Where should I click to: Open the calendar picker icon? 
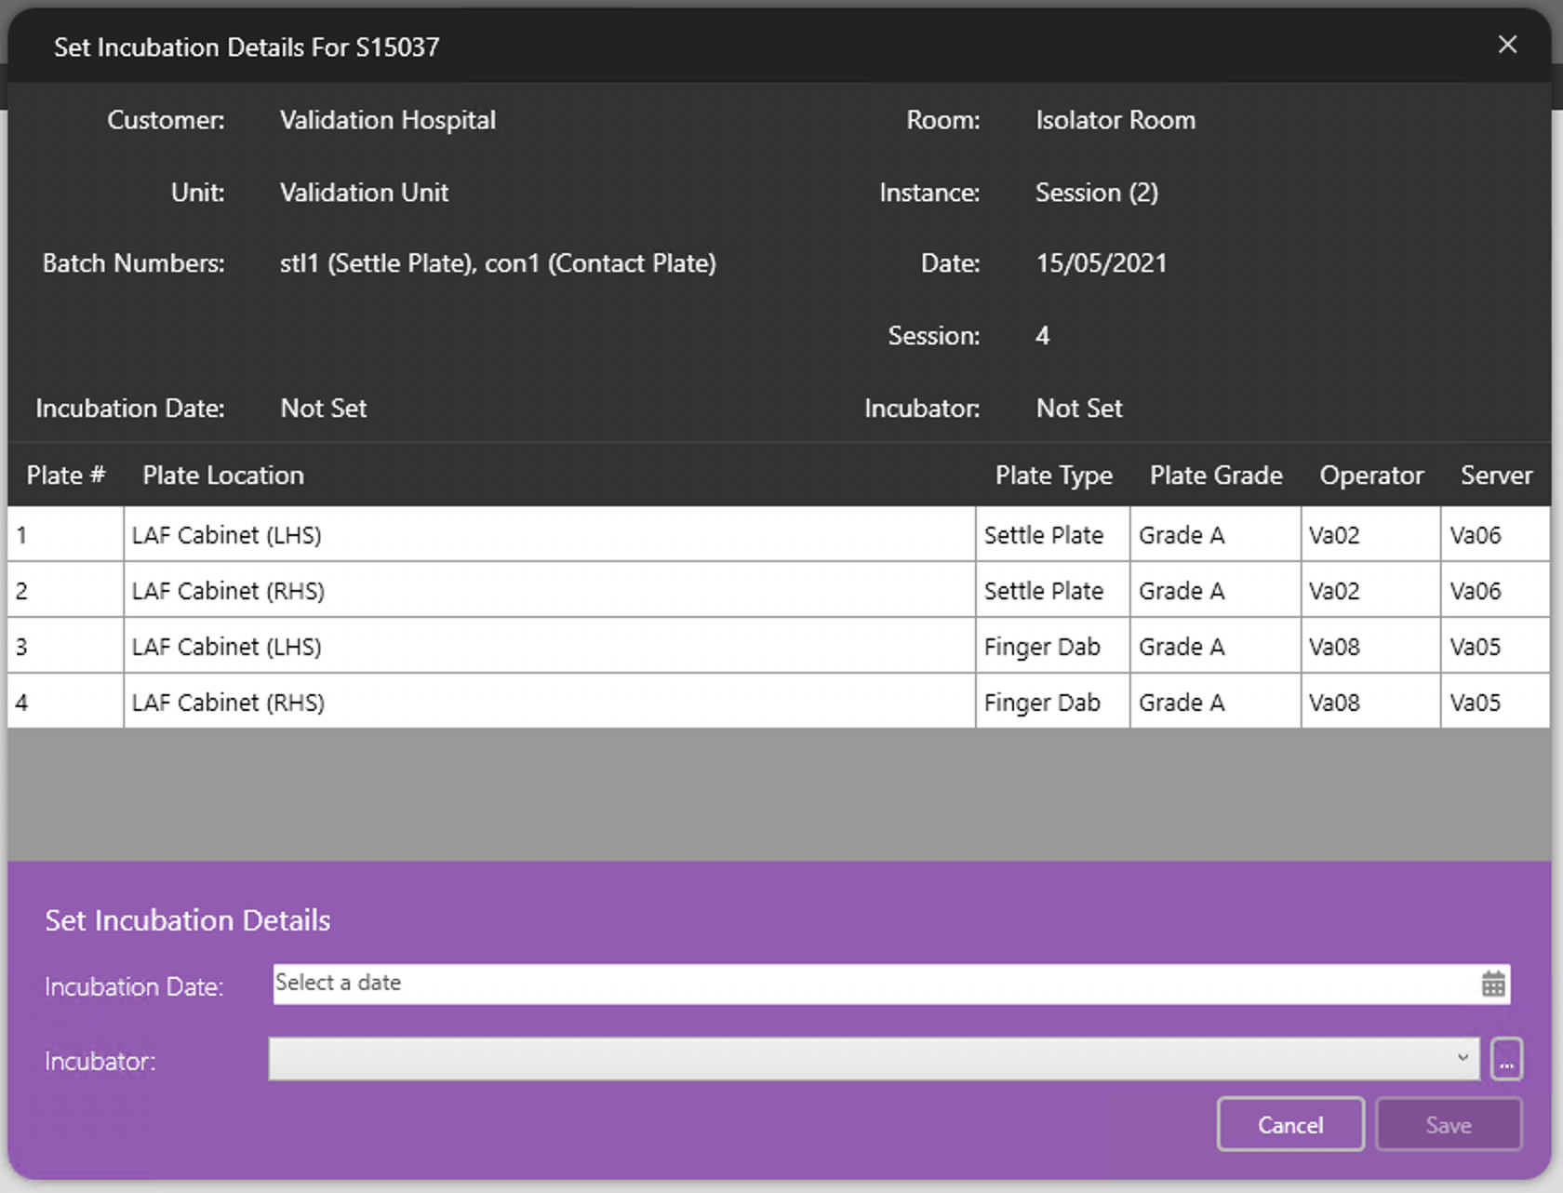[1492, 984]
